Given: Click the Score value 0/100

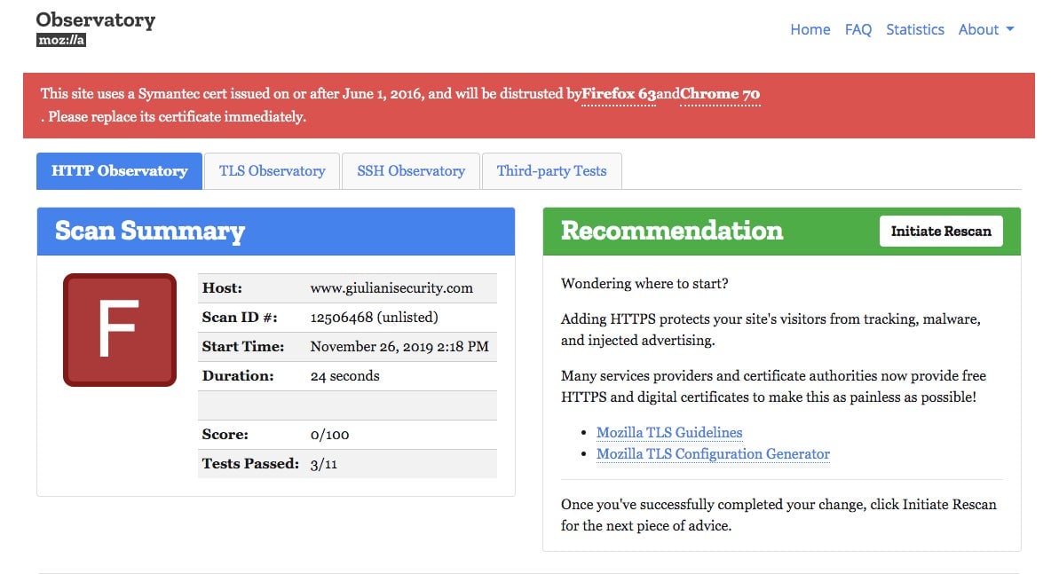Looking at the screenshot, I should click(x=329, y=435).
